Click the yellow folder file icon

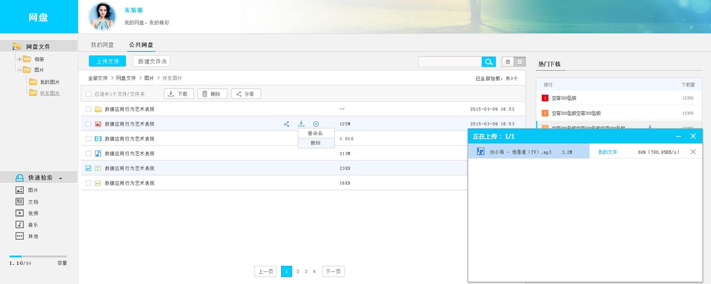[x=98, y=109]
